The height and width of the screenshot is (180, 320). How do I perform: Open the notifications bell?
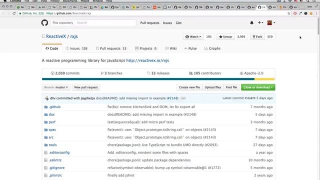coord(251,22)
